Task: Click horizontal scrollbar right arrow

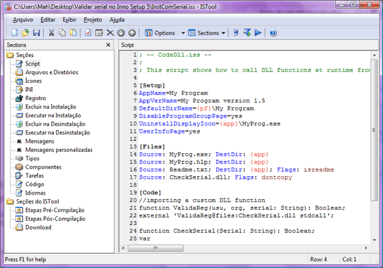Action: click(x=366, y=248)
